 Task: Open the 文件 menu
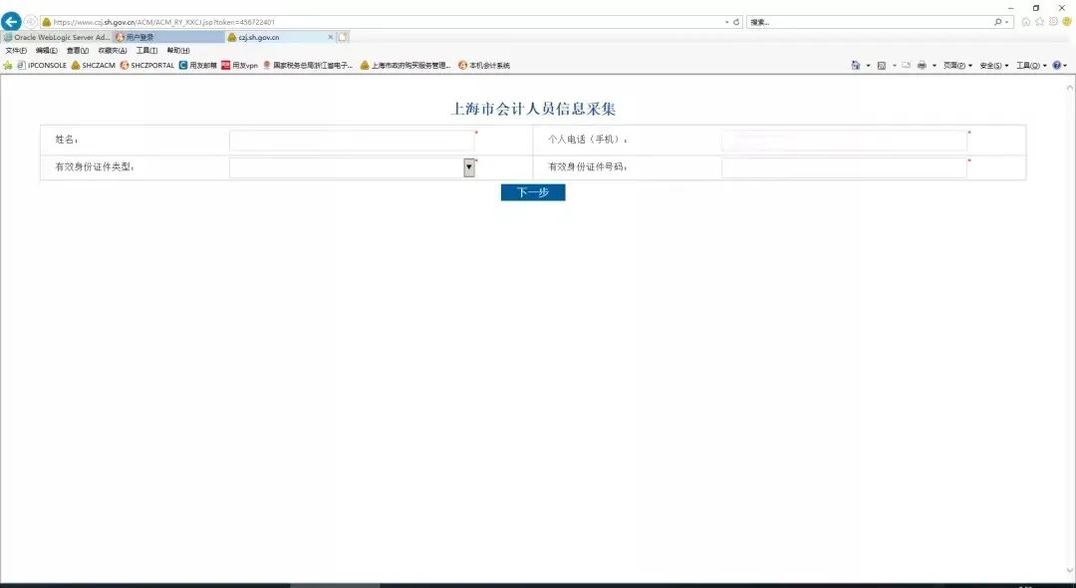point(16,50)
